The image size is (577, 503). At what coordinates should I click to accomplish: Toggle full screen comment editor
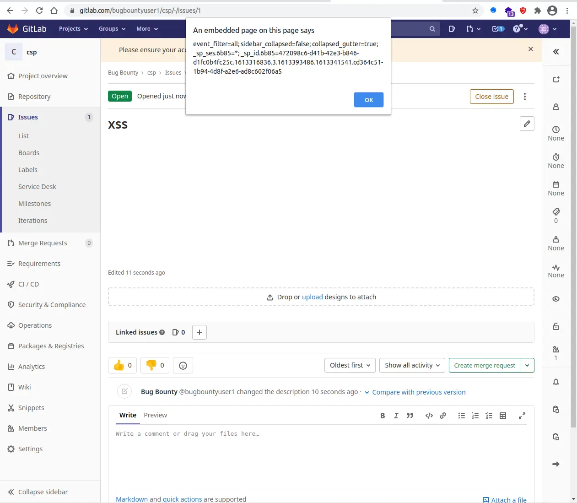point(522,416)
